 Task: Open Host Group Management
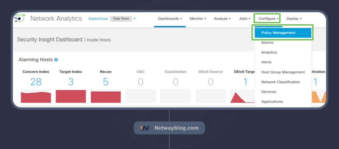[283, 72]
